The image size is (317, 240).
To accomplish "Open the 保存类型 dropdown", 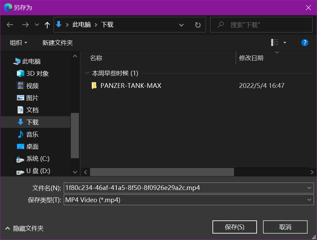I will (310, 200).
